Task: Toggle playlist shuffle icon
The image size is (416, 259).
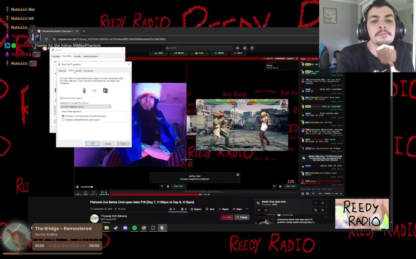Action: [266, 210]
